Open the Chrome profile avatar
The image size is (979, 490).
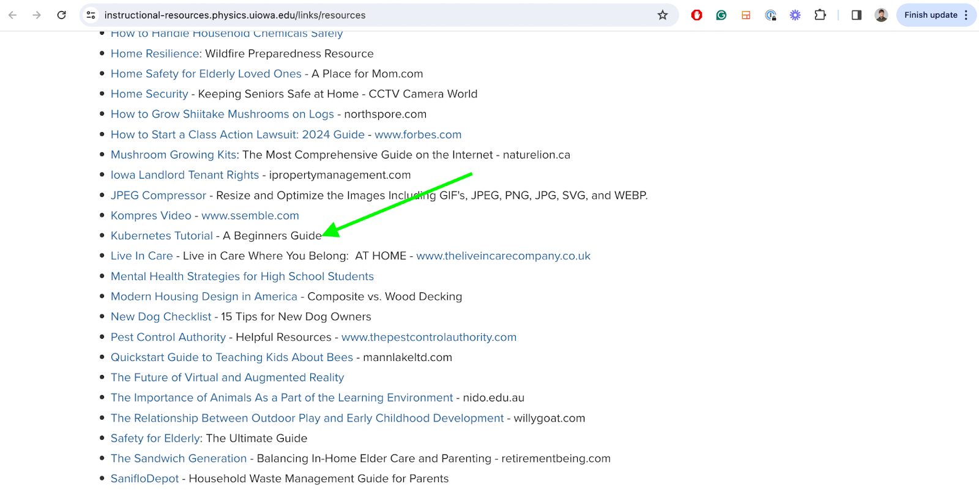pyautogui.click(x=881, y=15)
